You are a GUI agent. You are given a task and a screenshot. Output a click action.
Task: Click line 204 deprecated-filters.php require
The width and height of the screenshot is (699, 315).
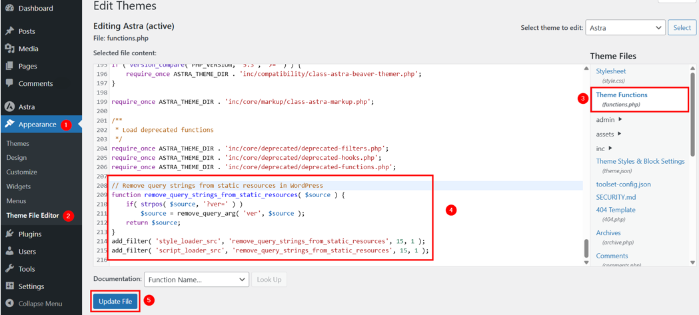[x=250, y=149]
